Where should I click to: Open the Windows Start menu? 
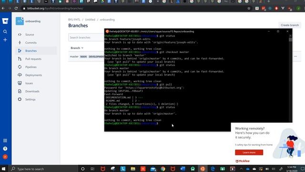coord(4,169)
